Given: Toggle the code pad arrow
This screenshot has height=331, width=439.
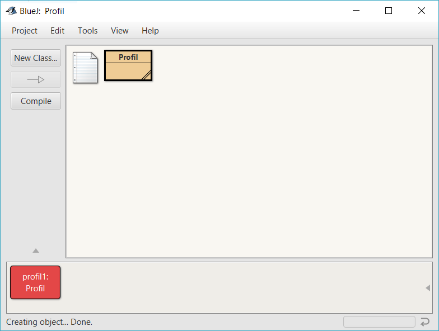Looking at the screenshot, I should [x=428, y=287].
